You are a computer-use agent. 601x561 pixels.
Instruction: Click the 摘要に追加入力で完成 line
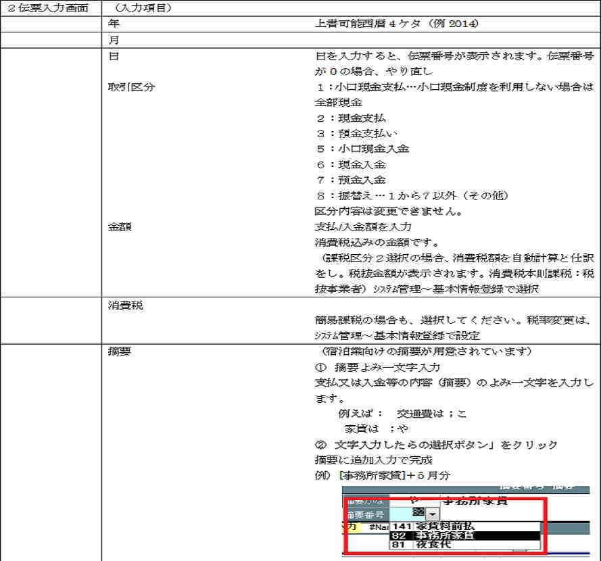pyautogui.click(x=374, y=460)
